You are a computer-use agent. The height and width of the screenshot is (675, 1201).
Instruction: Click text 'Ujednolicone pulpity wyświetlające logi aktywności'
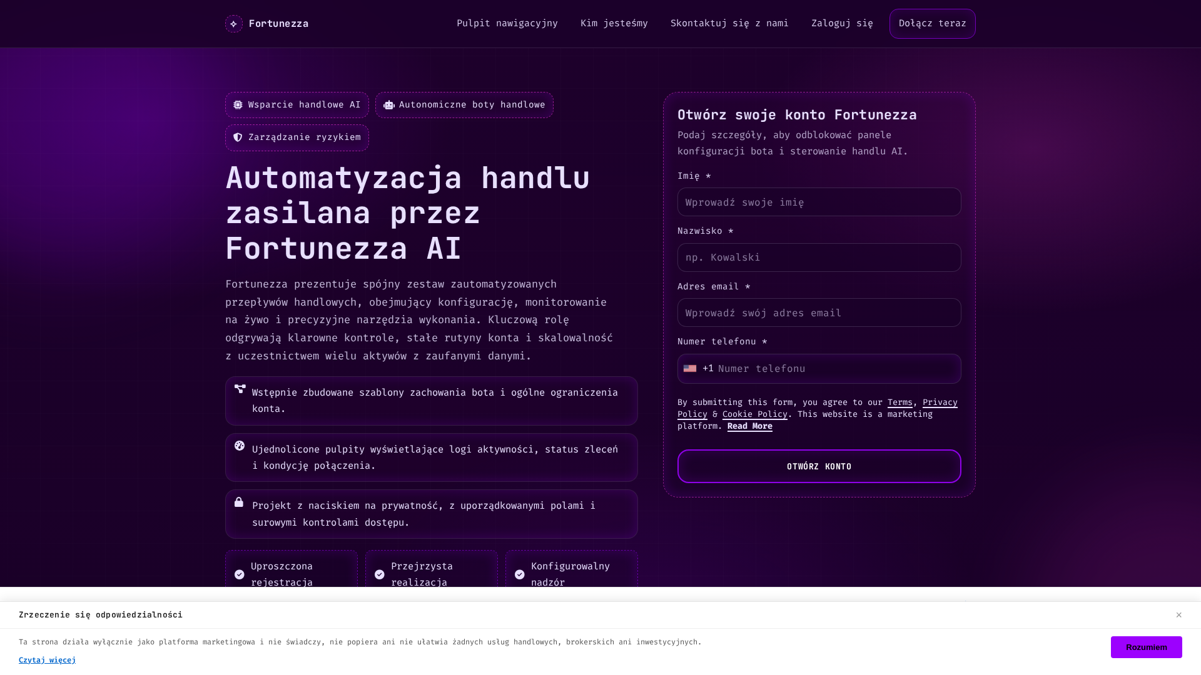[x=393, y=449]
